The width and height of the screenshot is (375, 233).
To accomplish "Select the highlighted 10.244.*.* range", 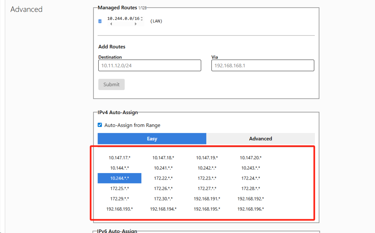I will click(119, 178).
